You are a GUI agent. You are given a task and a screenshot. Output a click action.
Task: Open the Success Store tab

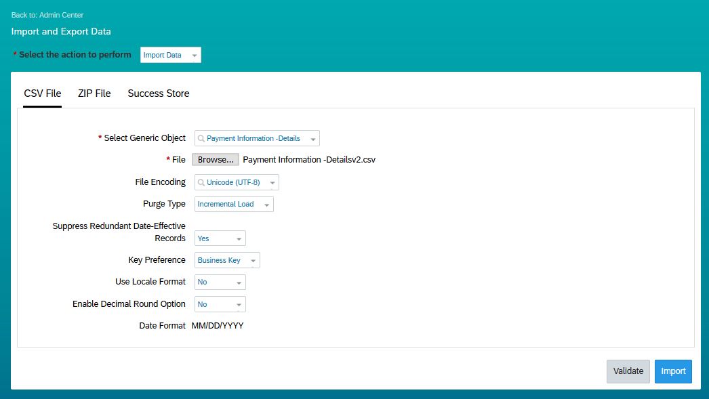point(158,93)
